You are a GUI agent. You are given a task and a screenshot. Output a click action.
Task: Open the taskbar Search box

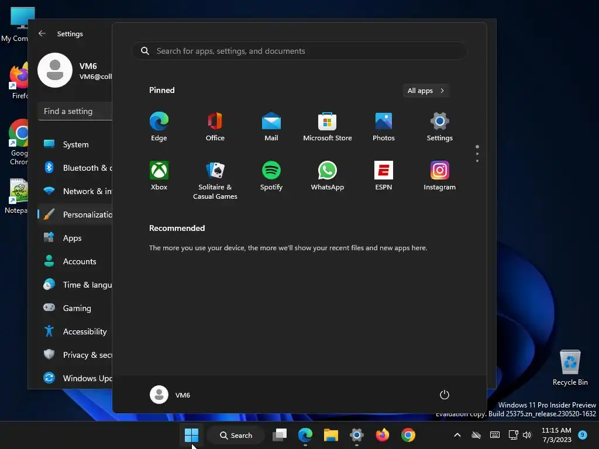coord(236,435)
